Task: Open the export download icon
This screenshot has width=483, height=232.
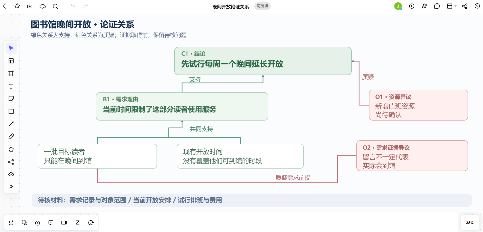Action: point(30,6)
